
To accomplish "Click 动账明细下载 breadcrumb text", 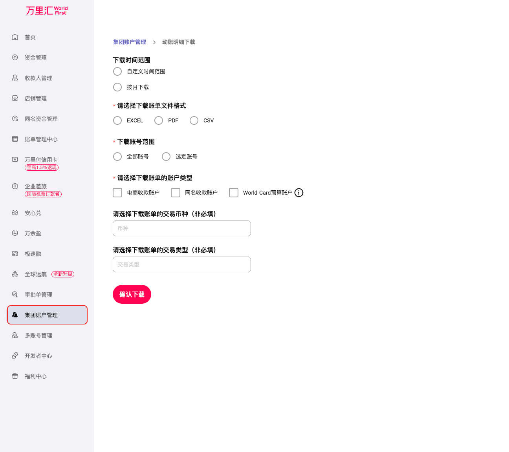I will click(x=179, y=42).
